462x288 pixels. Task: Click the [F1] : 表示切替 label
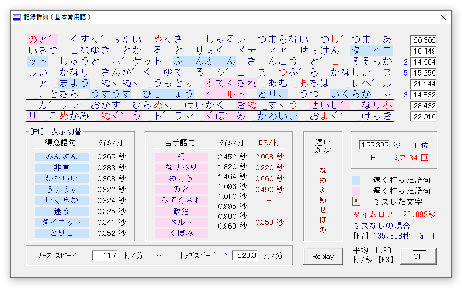point(56,131)
